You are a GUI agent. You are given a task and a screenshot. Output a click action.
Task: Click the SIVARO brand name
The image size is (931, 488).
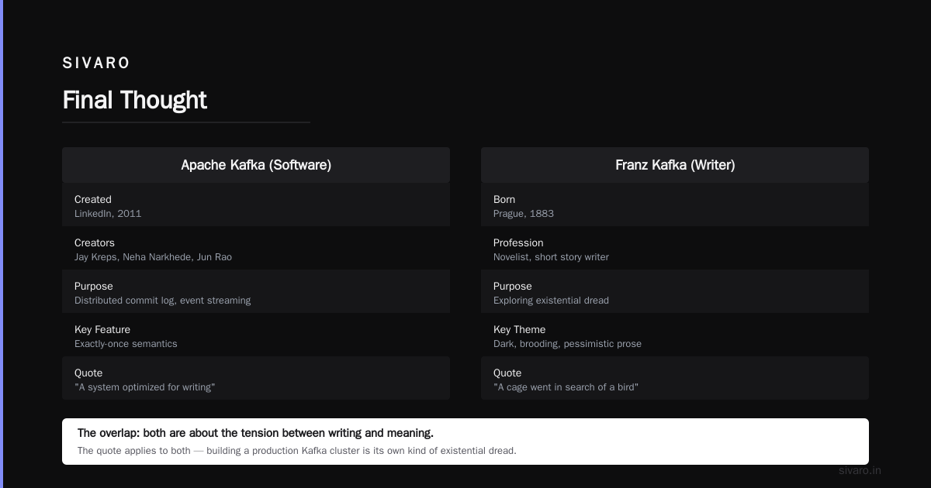point(96,63)
